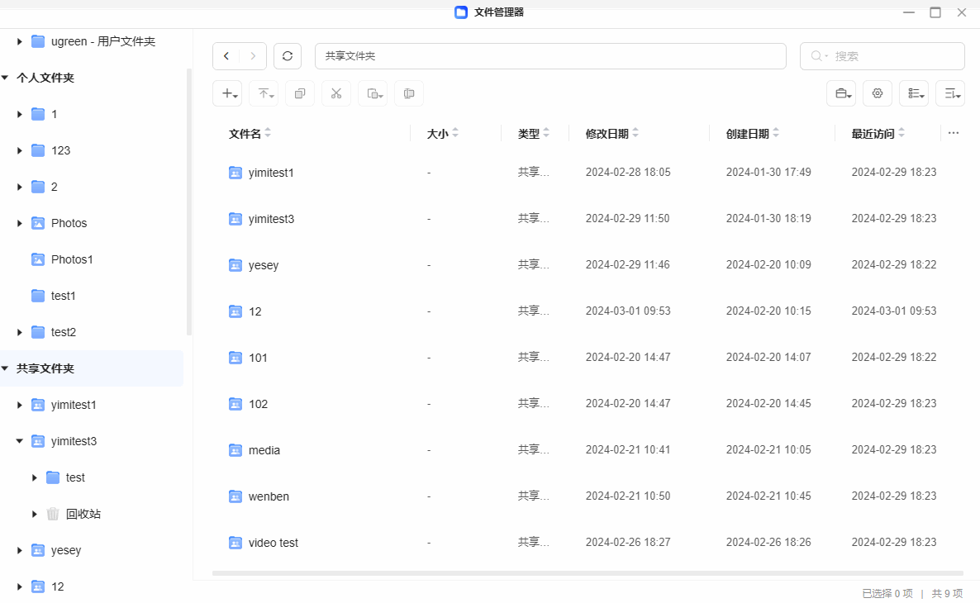The height and width of the screenshot is (603, 980).
Task: Focus the search input field
Action: pyautogui.click(x=882, y=56)
